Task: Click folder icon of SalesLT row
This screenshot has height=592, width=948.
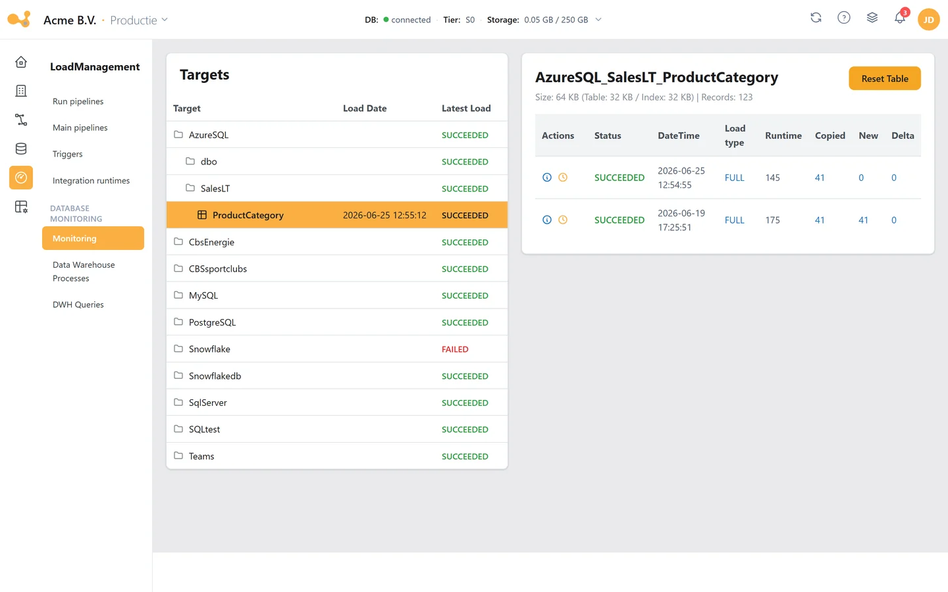Action: tap(190, 188)
